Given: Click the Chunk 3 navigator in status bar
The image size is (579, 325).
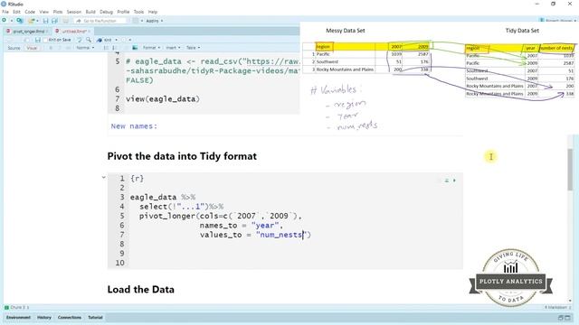Looking at the screenshot, I should [x=17, y=307].
